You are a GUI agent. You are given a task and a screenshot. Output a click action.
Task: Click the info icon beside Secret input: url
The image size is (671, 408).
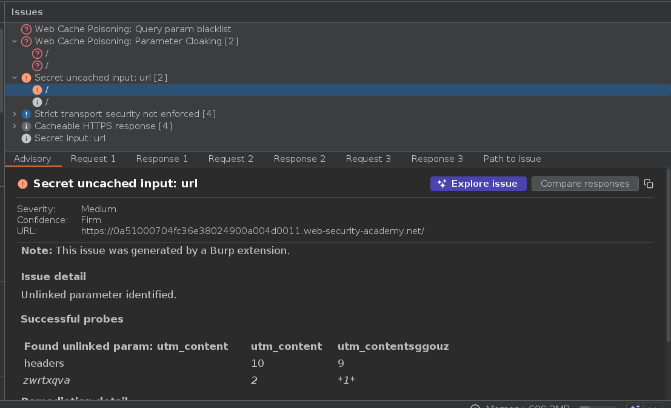26,138
